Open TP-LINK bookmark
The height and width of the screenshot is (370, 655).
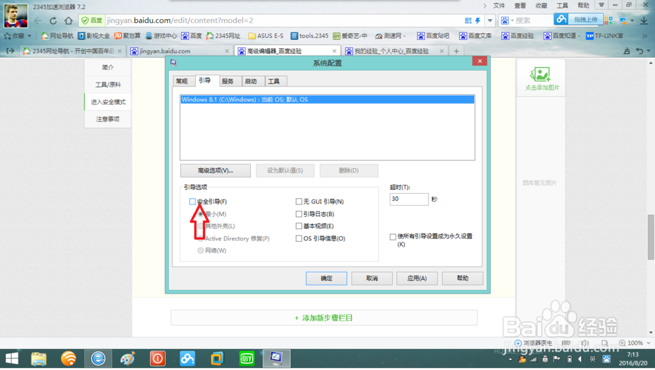pos(604,36)
